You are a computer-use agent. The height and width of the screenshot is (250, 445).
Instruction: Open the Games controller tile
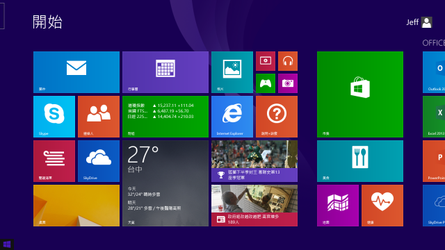click(266, 83)
